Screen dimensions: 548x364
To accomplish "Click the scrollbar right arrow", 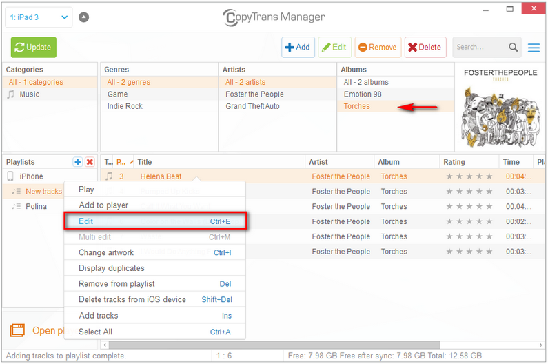I will (540, 345).
